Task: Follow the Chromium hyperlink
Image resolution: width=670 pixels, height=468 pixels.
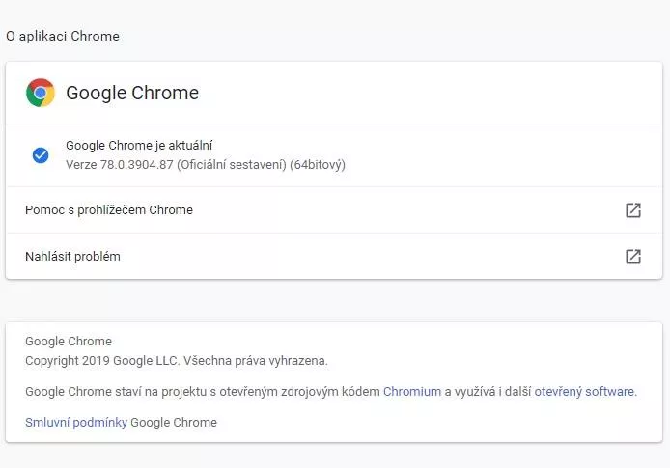Action: coord(412,391)
